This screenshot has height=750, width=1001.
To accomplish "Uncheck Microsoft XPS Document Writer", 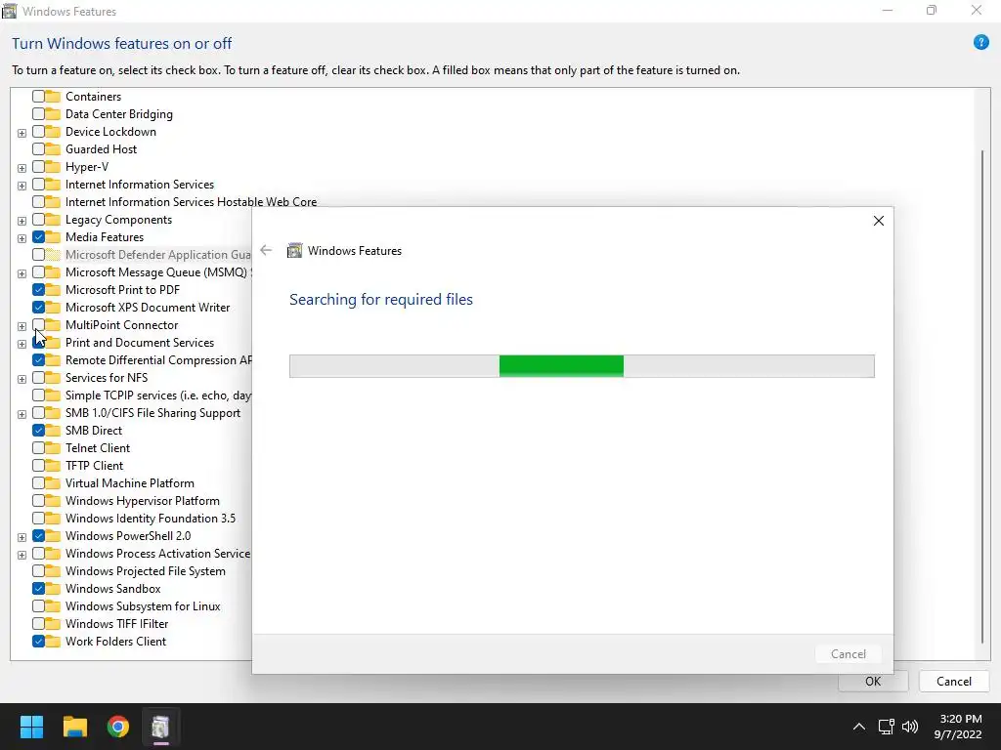I will coord(38,308).
